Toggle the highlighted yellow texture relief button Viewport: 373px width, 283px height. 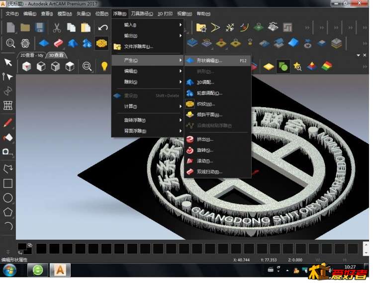tap(101, 43)
